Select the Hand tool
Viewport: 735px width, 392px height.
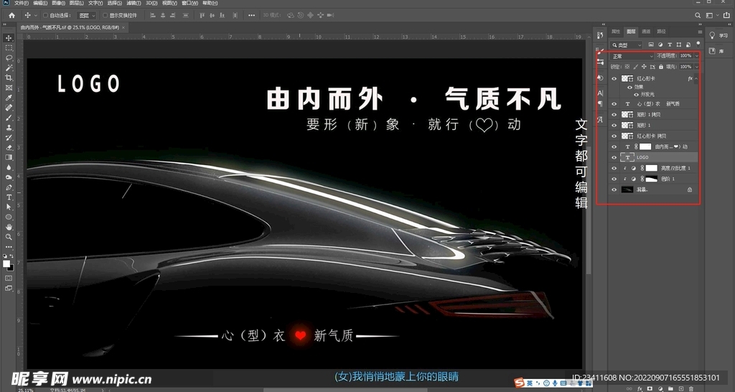9,228
